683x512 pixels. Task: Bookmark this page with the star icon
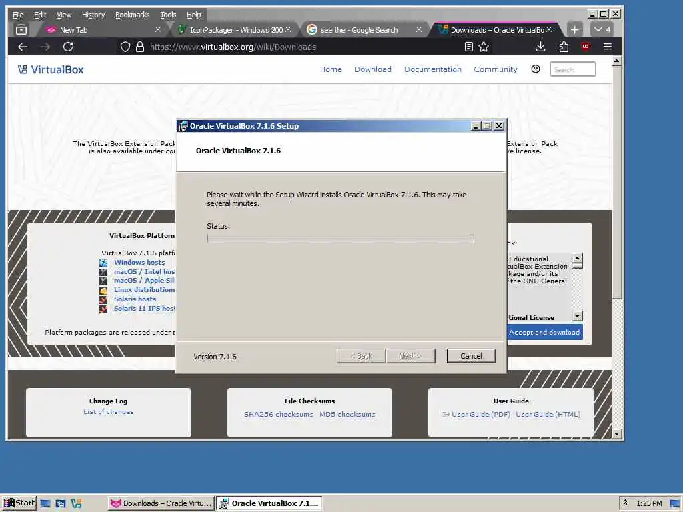(x=484, y=47)
